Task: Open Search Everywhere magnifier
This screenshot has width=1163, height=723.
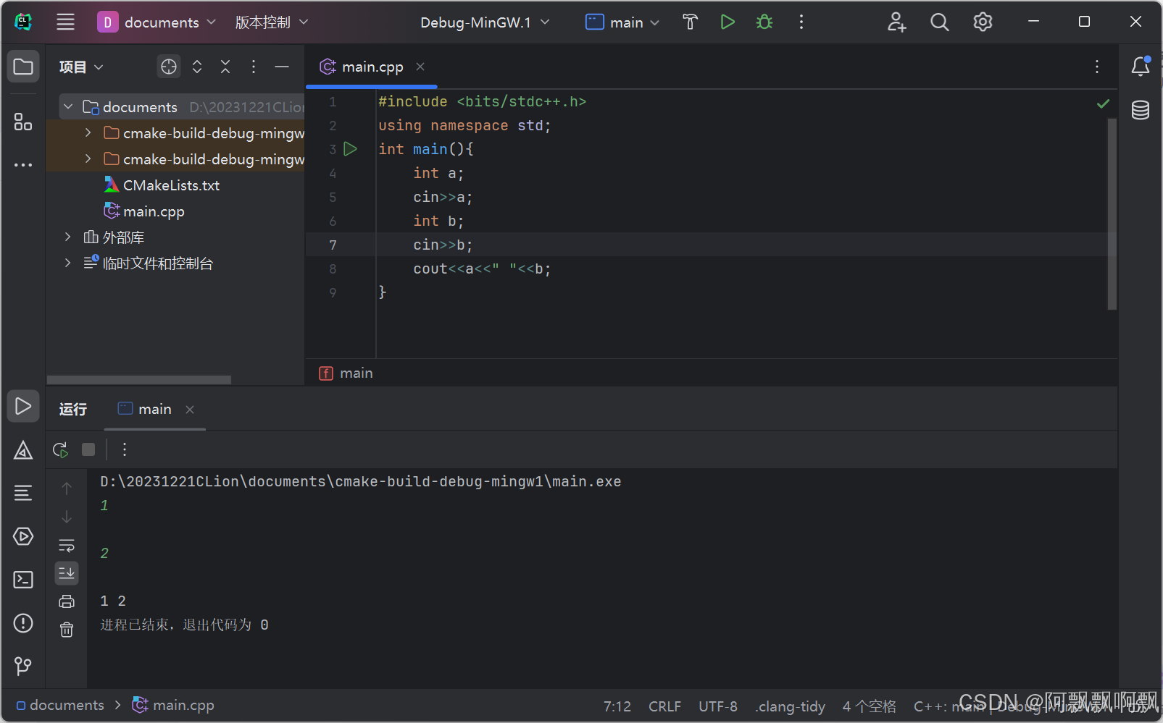Action: tap(939, 22)
